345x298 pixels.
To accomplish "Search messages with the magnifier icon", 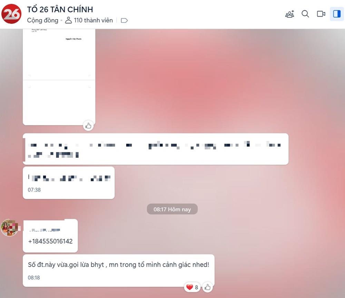I will click(305, 14).
